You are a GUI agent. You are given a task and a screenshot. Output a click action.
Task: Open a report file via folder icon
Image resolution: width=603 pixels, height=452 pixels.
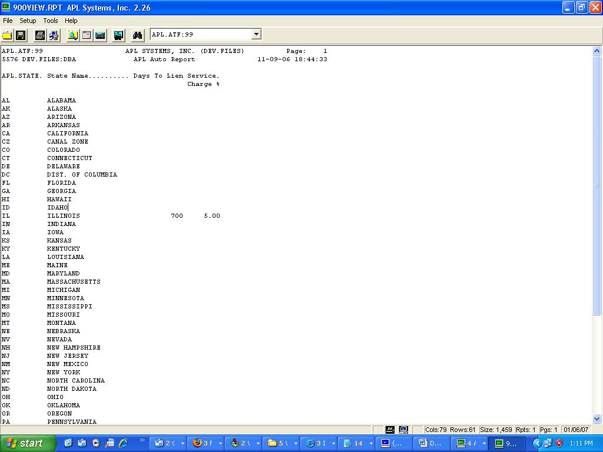(x=7, y=35)
